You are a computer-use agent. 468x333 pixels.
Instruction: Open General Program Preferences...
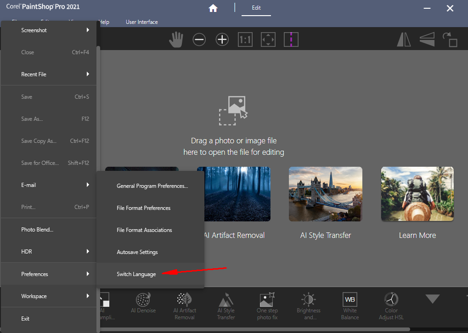coord(151,186)
